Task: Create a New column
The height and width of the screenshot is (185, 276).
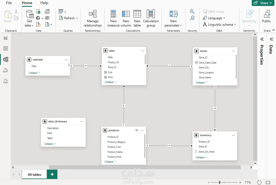Action: [x=126, y=19]
